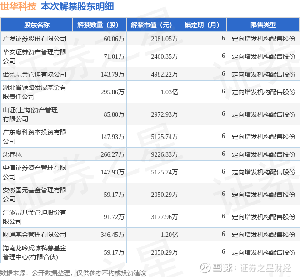Click 147.93万 in the 广东粤科 row
300x277 pixels.
pyautogui.click(x=113, y=137)
